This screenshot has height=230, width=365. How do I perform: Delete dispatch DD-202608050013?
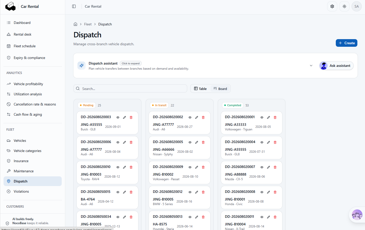(x=203, y=217)
